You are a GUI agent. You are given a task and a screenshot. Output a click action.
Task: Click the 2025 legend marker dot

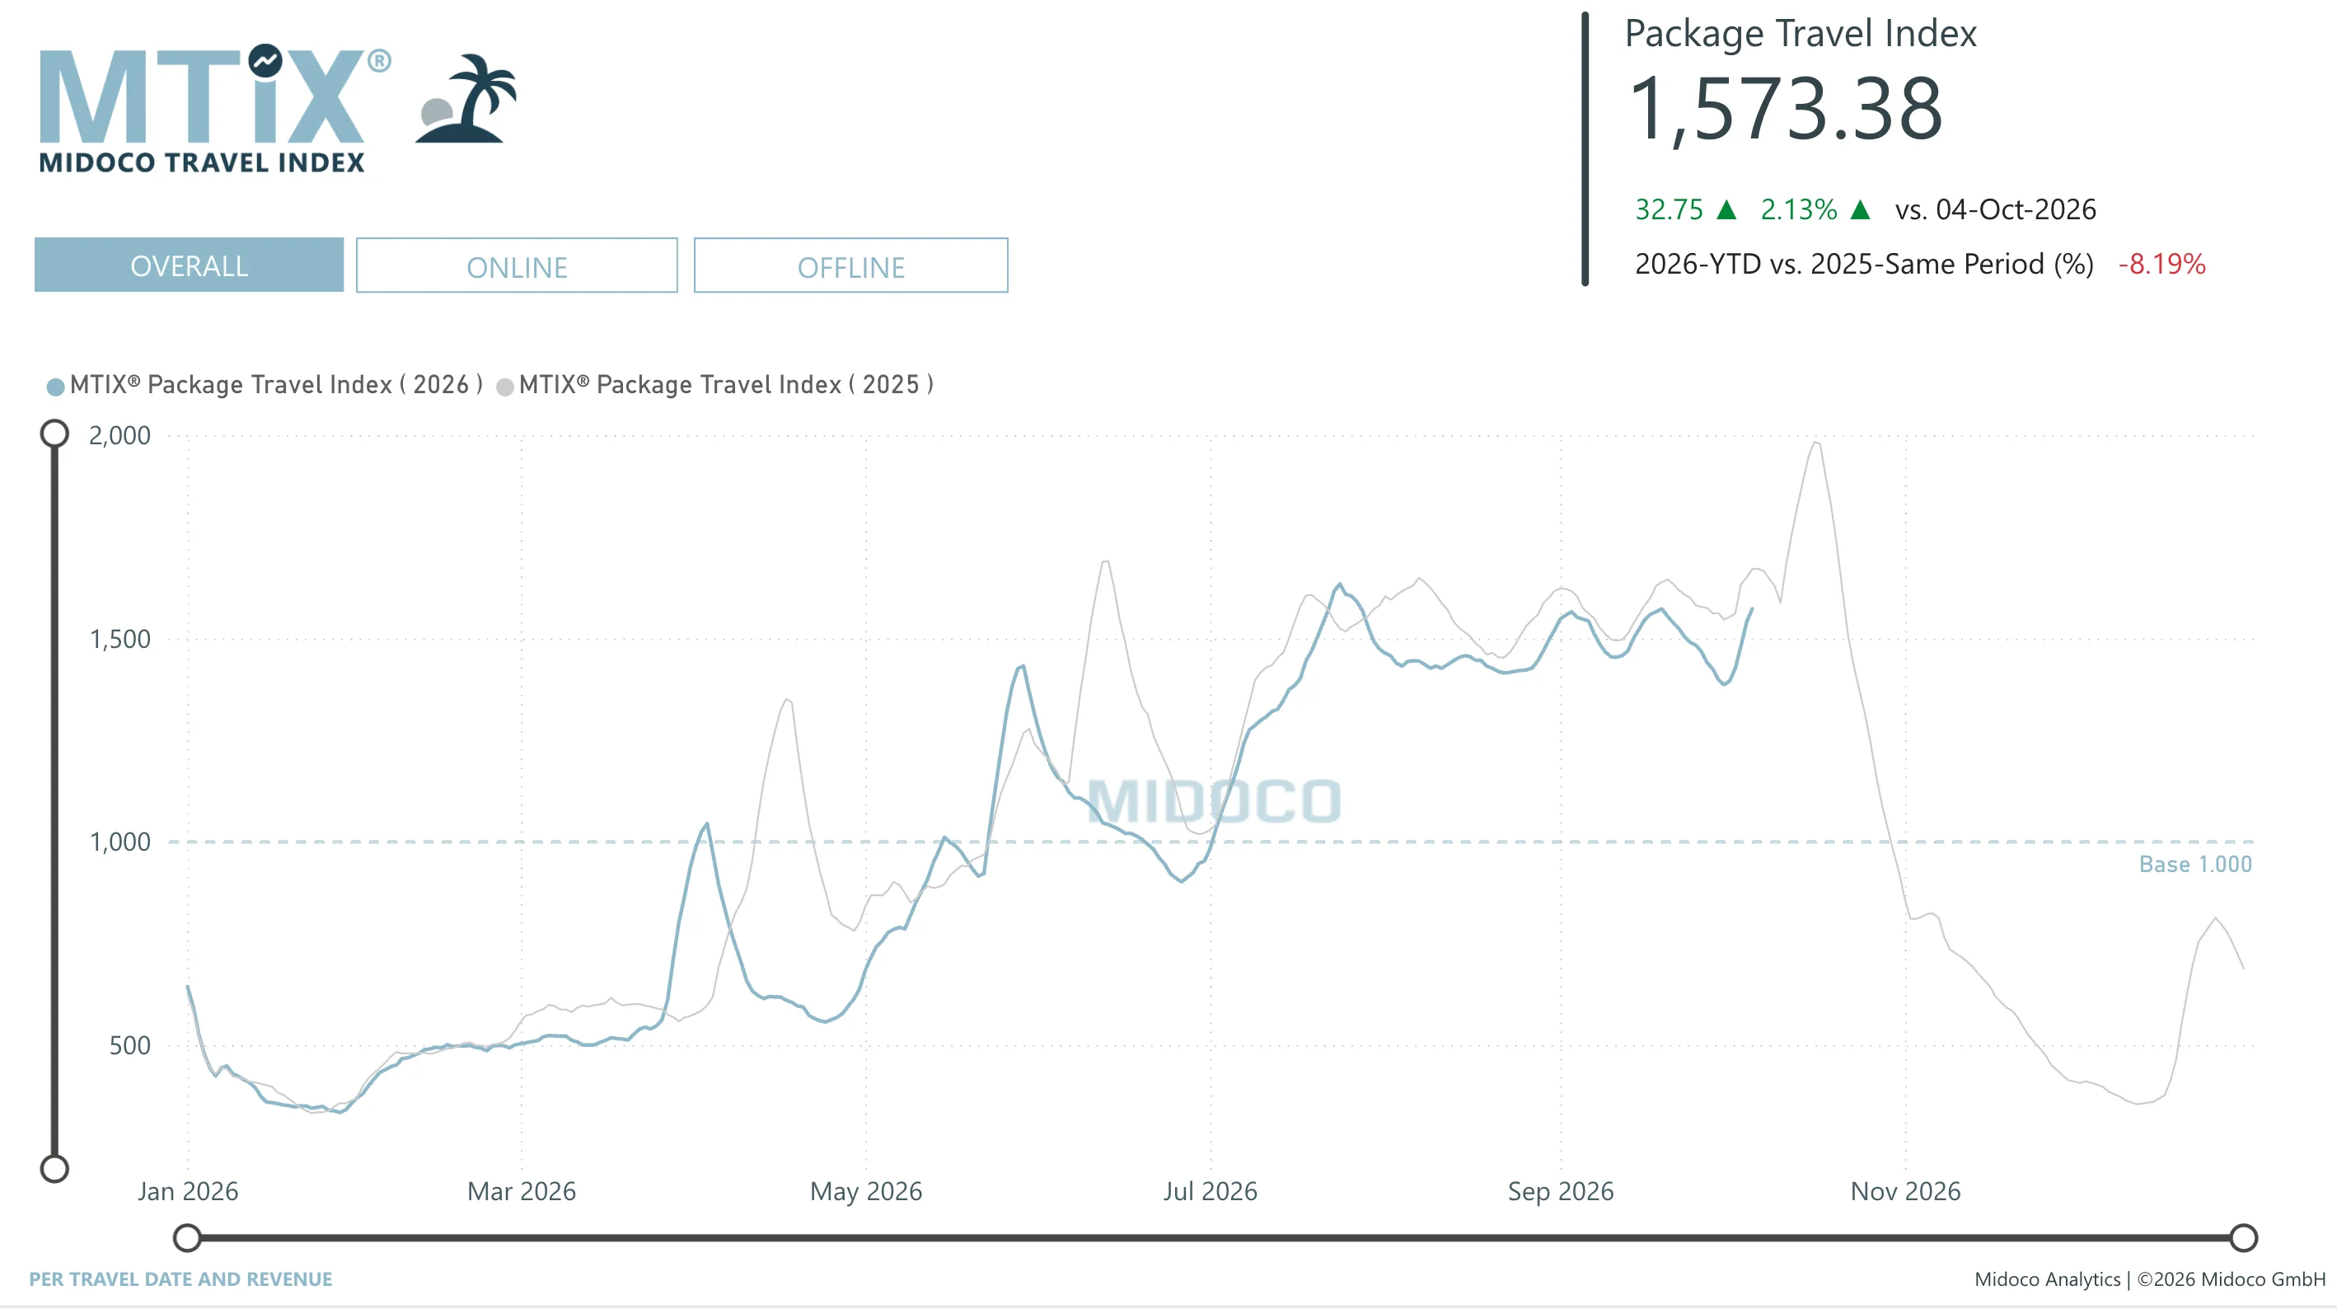505,387
